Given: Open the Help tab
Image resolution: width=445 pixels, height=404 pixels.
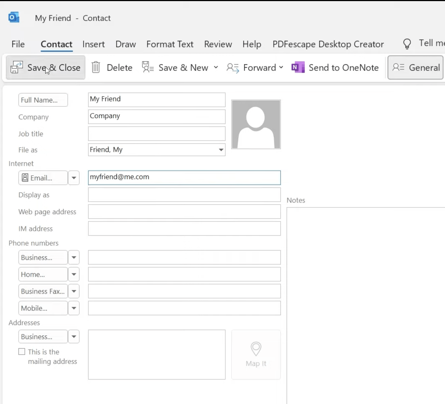Looking at the screenshot, I should [252, 44].
